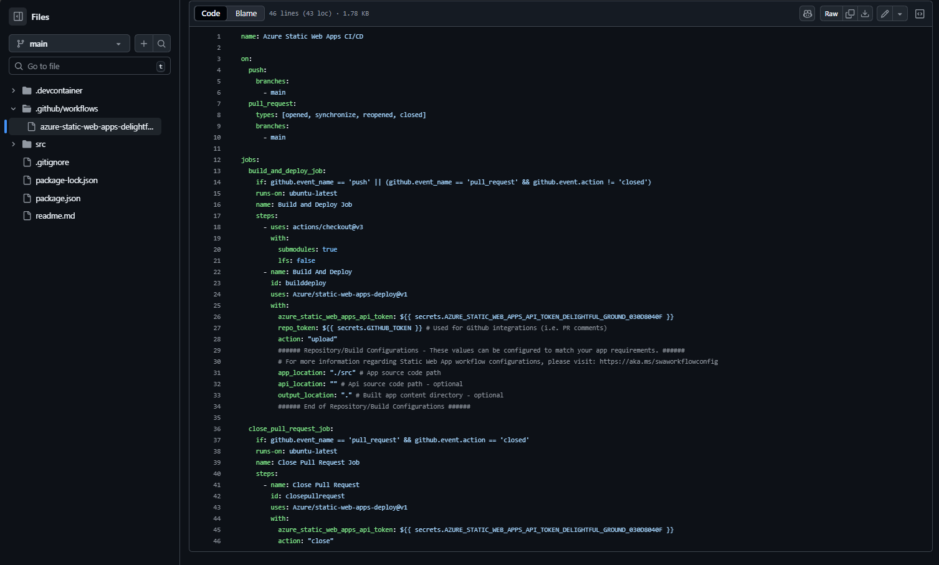Download the raw file icon
Screen dimensions: 939x565
pos(865,14)
